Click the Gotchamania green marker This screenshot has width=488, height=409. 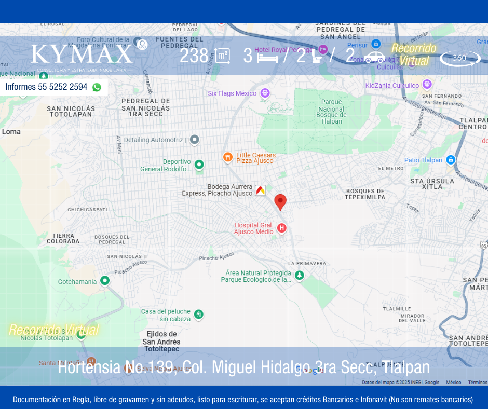105,281
